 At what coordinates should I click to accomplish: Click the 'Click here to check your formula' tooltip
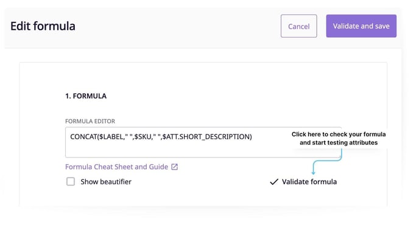339,134
